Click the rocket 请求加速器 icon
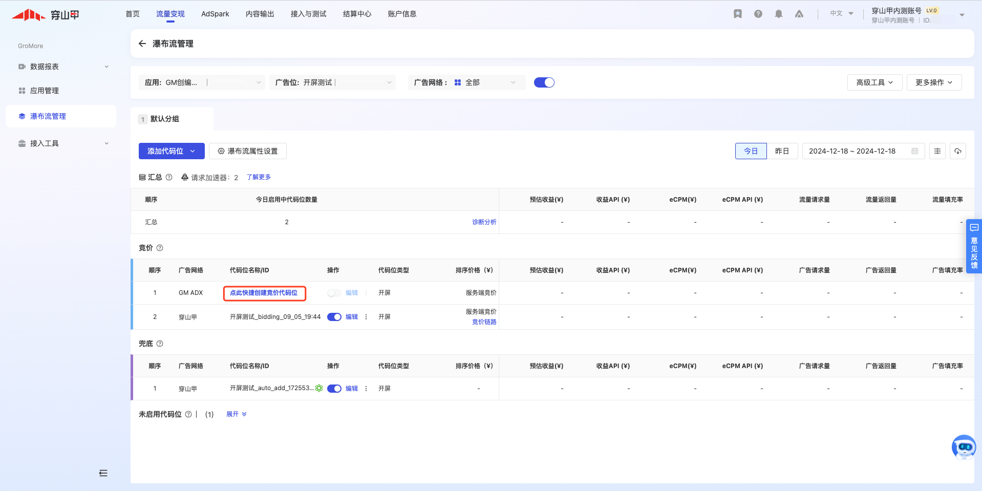This screenshot has height=491, width=982. point(185,177)
